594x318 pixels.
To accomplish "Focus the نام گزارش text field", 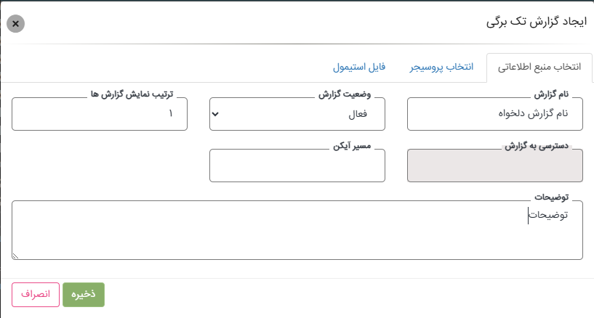I will (x=494, y=114).
